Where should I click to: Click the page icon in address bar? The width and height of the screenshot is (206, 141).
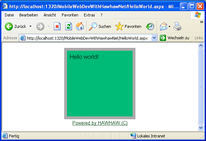pos(22,38)
